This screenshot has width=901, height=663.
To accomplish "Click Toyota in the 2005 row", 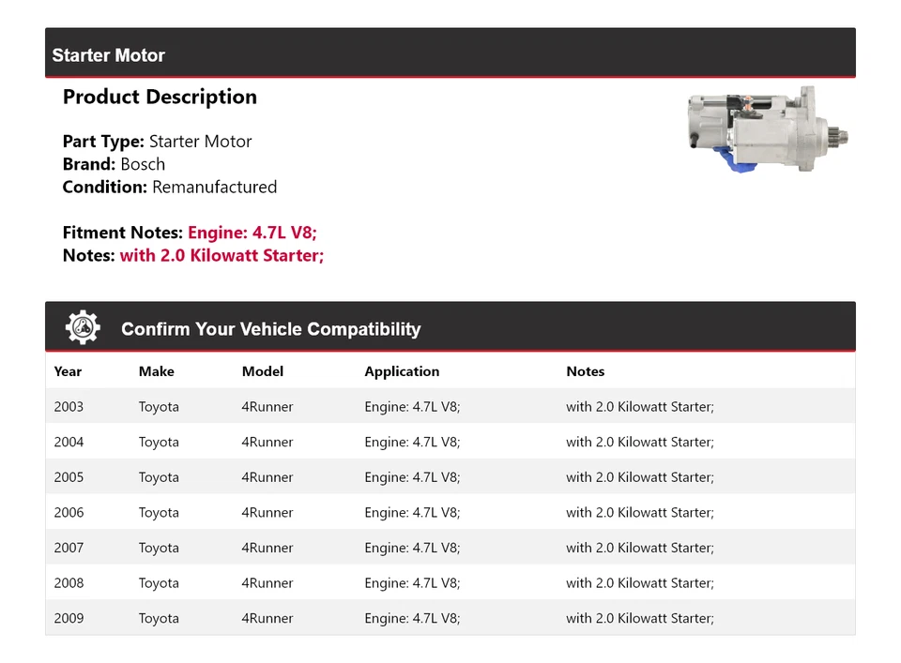I will (159, 477).
